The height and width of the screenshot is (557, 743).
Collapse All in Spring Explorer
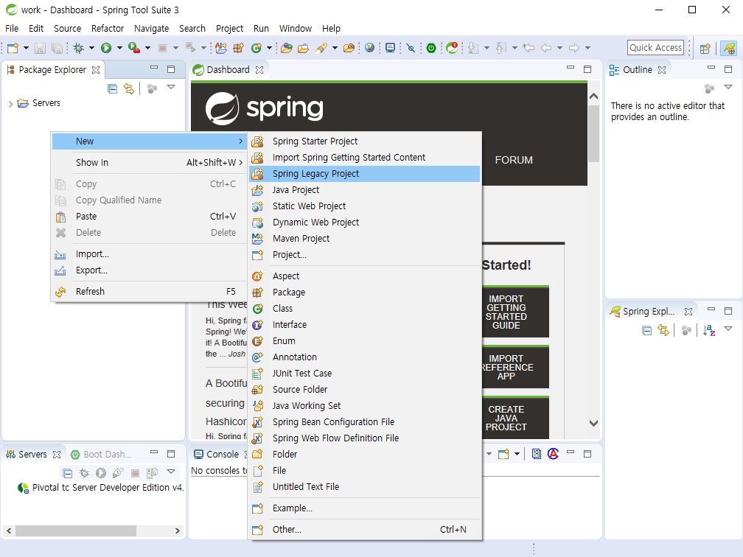[x=647, y=330]
